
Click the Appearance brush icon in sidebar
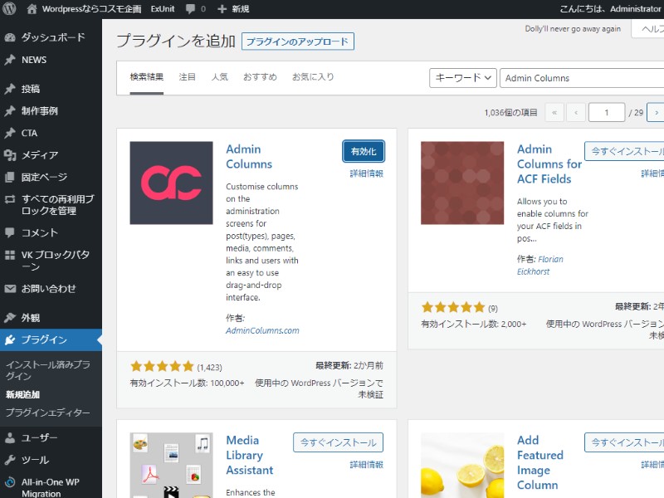tap(10, 318)
